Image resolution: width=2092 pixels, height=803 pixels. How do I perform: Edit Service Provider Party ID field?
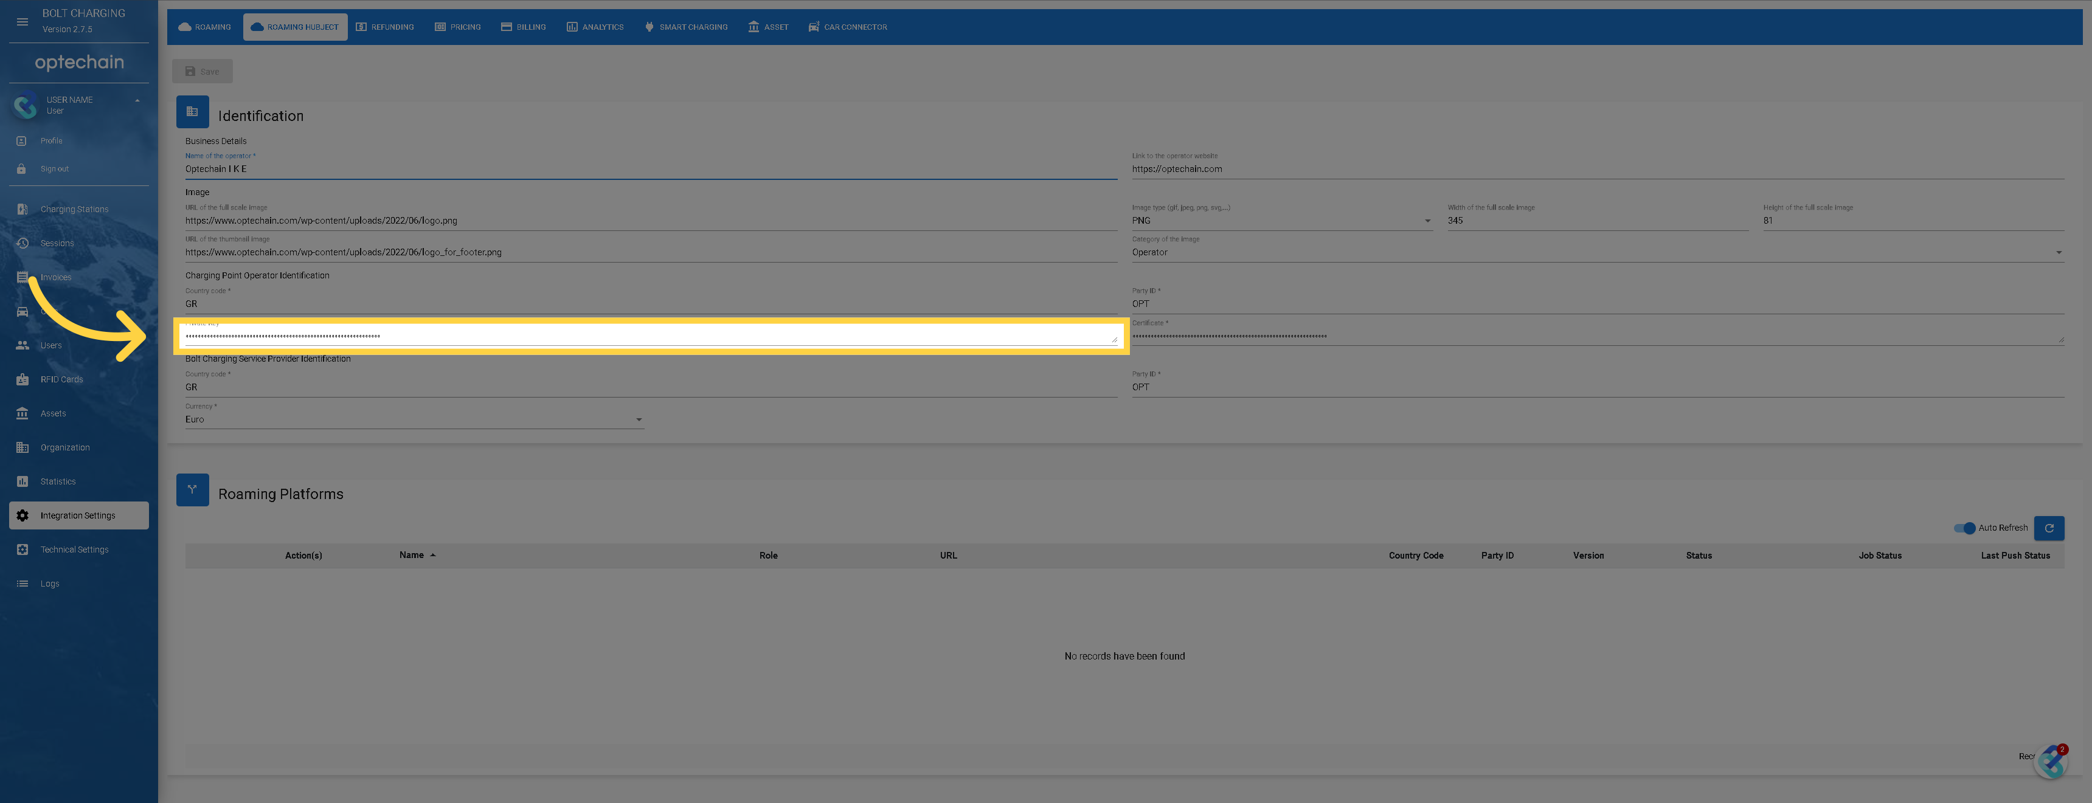click(1598, 387)
